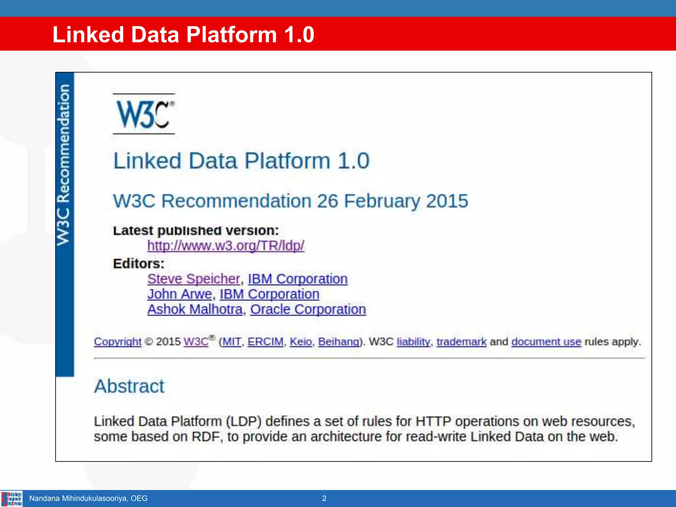
Task: Click IBM Corporation link beside Steve Speicher
Action: tap(298, 279)
